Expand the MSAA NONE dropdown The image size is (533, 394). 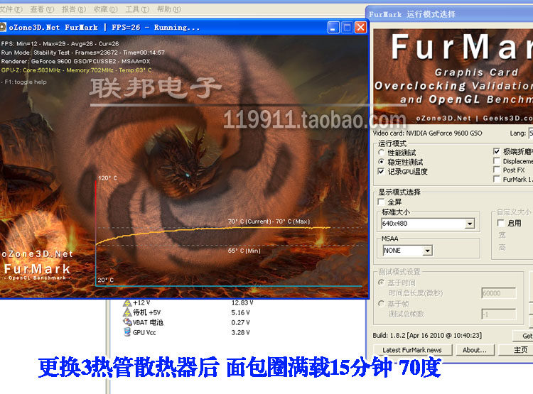coord(427,251)
